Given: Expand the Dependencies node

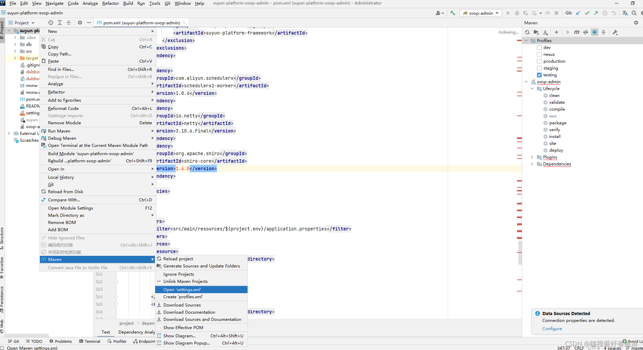Looking at the screenshot, I should [x=532, y=164].
